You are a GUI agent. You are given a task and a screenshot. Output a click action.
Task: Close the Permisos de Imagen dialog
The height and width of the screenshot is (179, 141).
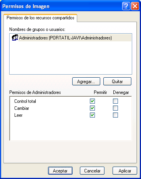click(x=135, y=6)
